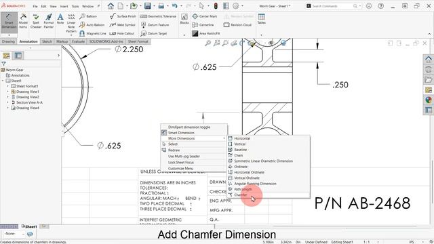Run the Spell Checker
Screen dimensions: 434x244
point(36,21)
